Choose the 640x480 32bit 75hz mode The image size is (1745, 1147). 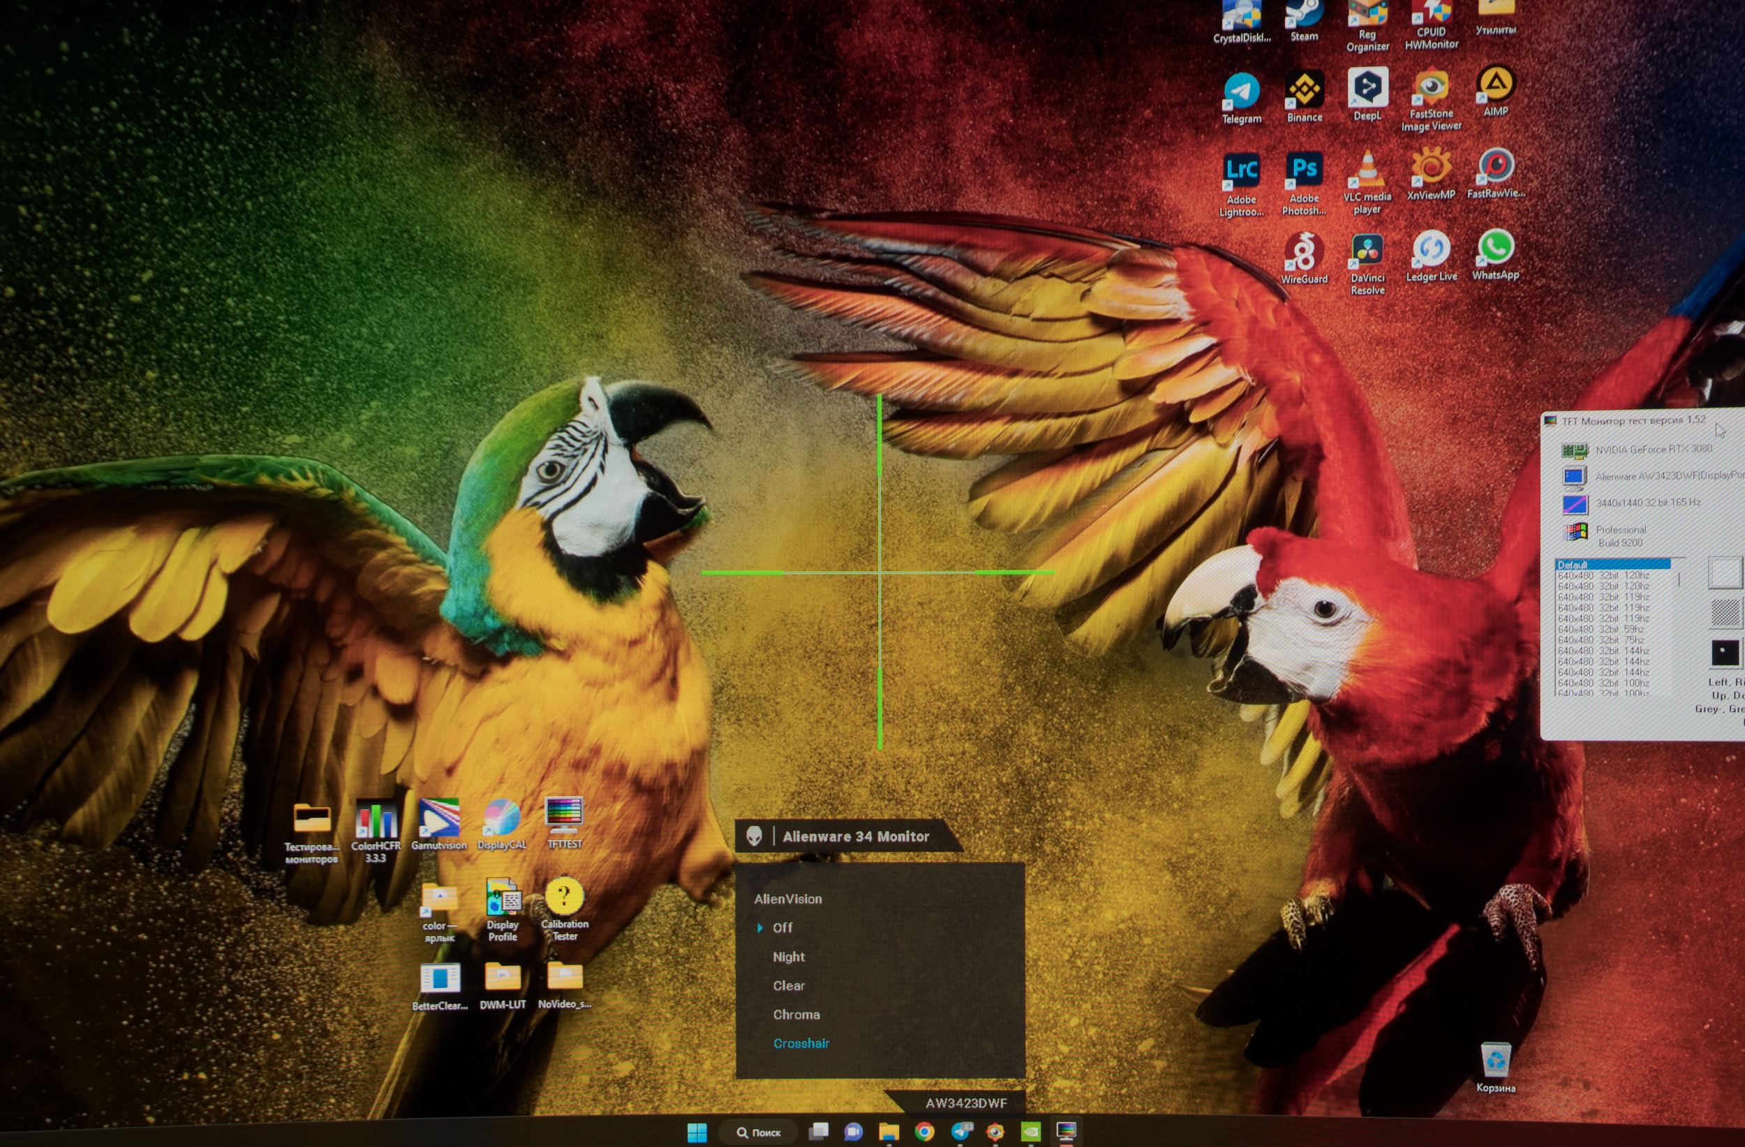1603,640
